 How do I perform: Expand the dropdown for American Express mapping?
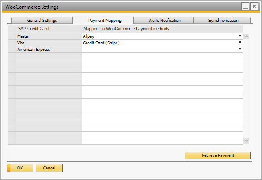pyautogui.click(x=240, y=49)
